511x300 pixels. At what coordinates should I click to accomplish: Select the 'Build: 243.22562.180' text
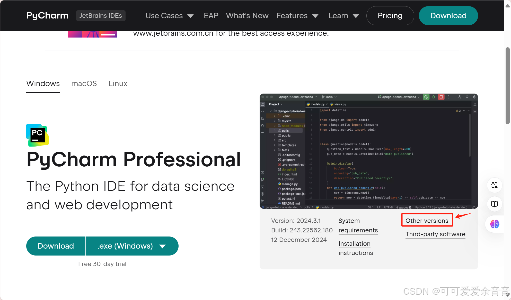(x=302, y=230)
